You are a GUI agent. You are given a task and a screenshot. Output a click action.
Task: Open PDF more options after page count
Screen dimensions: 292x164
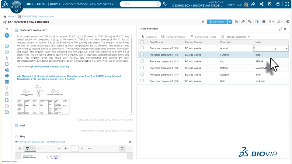pos(89,149)
